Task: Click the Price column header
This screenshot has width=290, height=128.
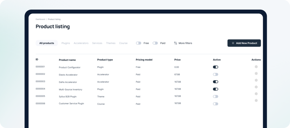Action: pos(177,60)
